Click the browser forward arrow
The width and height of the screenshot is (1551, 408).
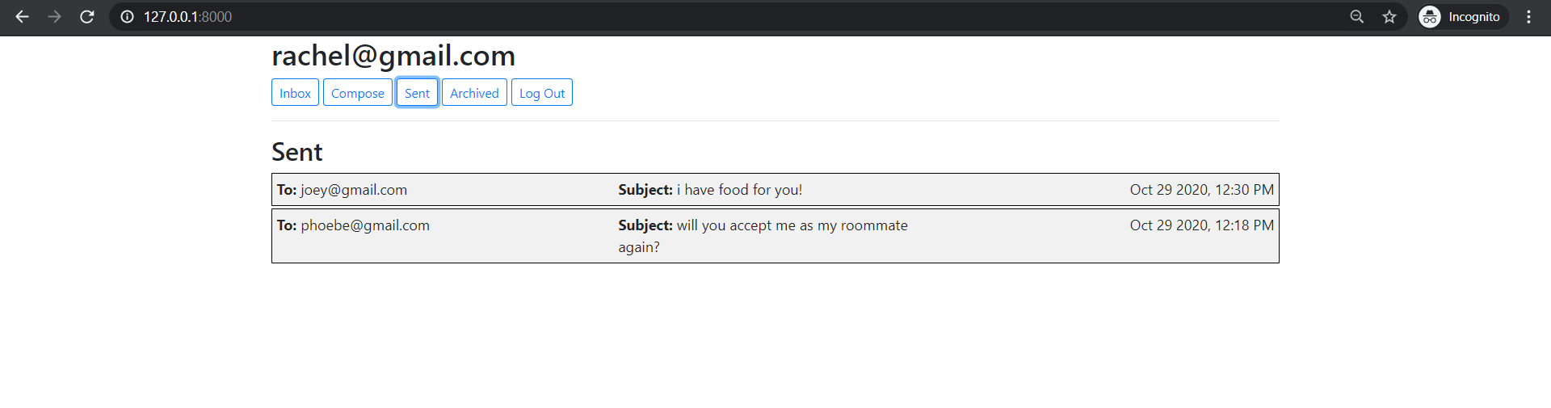point(54,17)
